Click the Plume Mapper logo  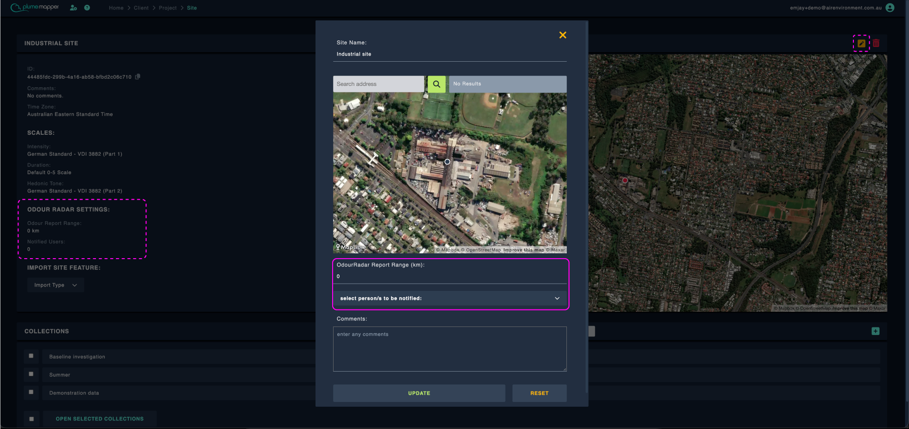[35, 7]
